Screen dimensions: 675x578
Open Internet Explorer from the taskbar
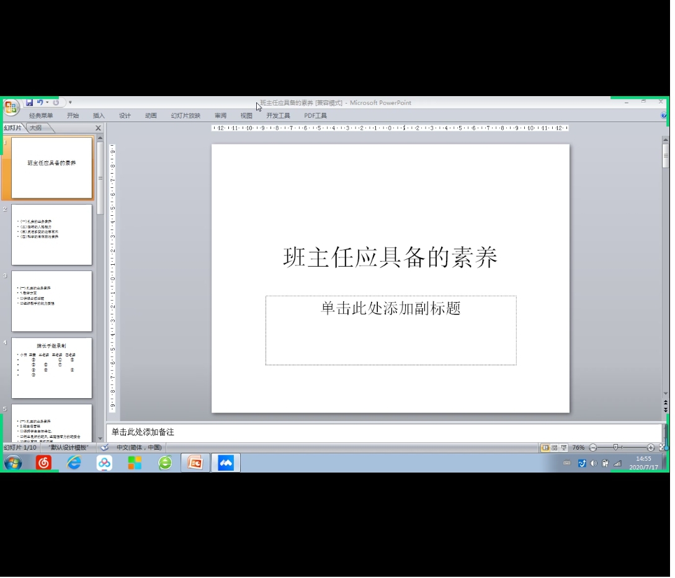coord(74,463)
